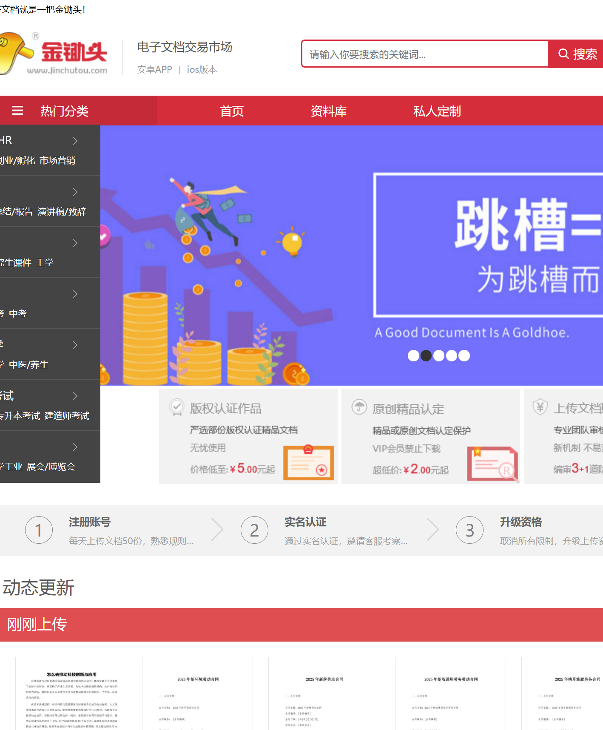Open the 演讲稿/致辞 category link
The image size is (603, 730).
point(62,211)
